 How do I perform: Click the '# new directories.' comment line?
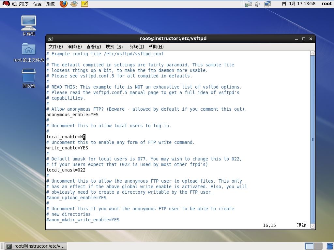(x=70, y=214)
